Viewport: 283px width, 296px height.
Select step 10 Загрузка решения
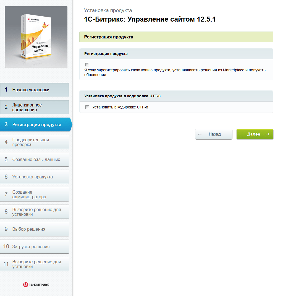[x=35, y=246]
